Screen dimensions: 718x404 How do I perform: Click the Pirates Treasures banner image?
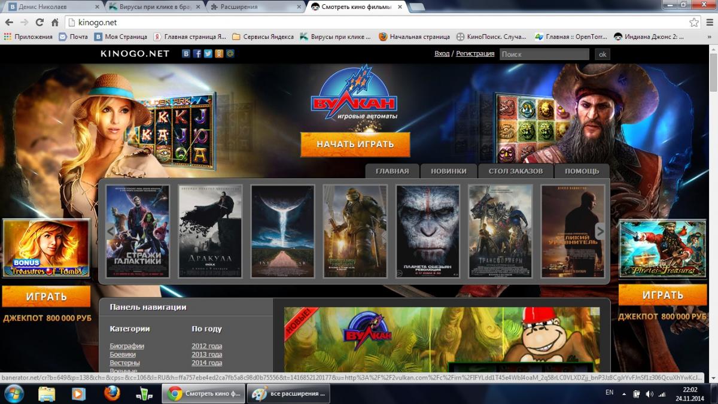[663, 248]
